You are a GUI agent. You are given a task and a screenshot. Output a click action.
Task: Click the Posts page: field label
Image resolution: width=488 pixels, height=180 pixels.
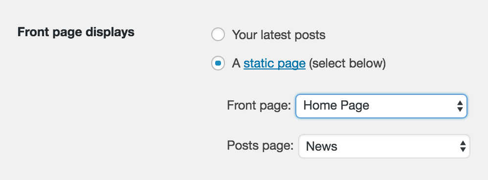(x=260, y=146)
